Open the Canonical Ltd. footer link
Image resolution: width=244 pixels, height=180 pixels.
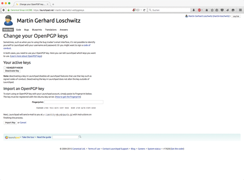coord(79,149)
